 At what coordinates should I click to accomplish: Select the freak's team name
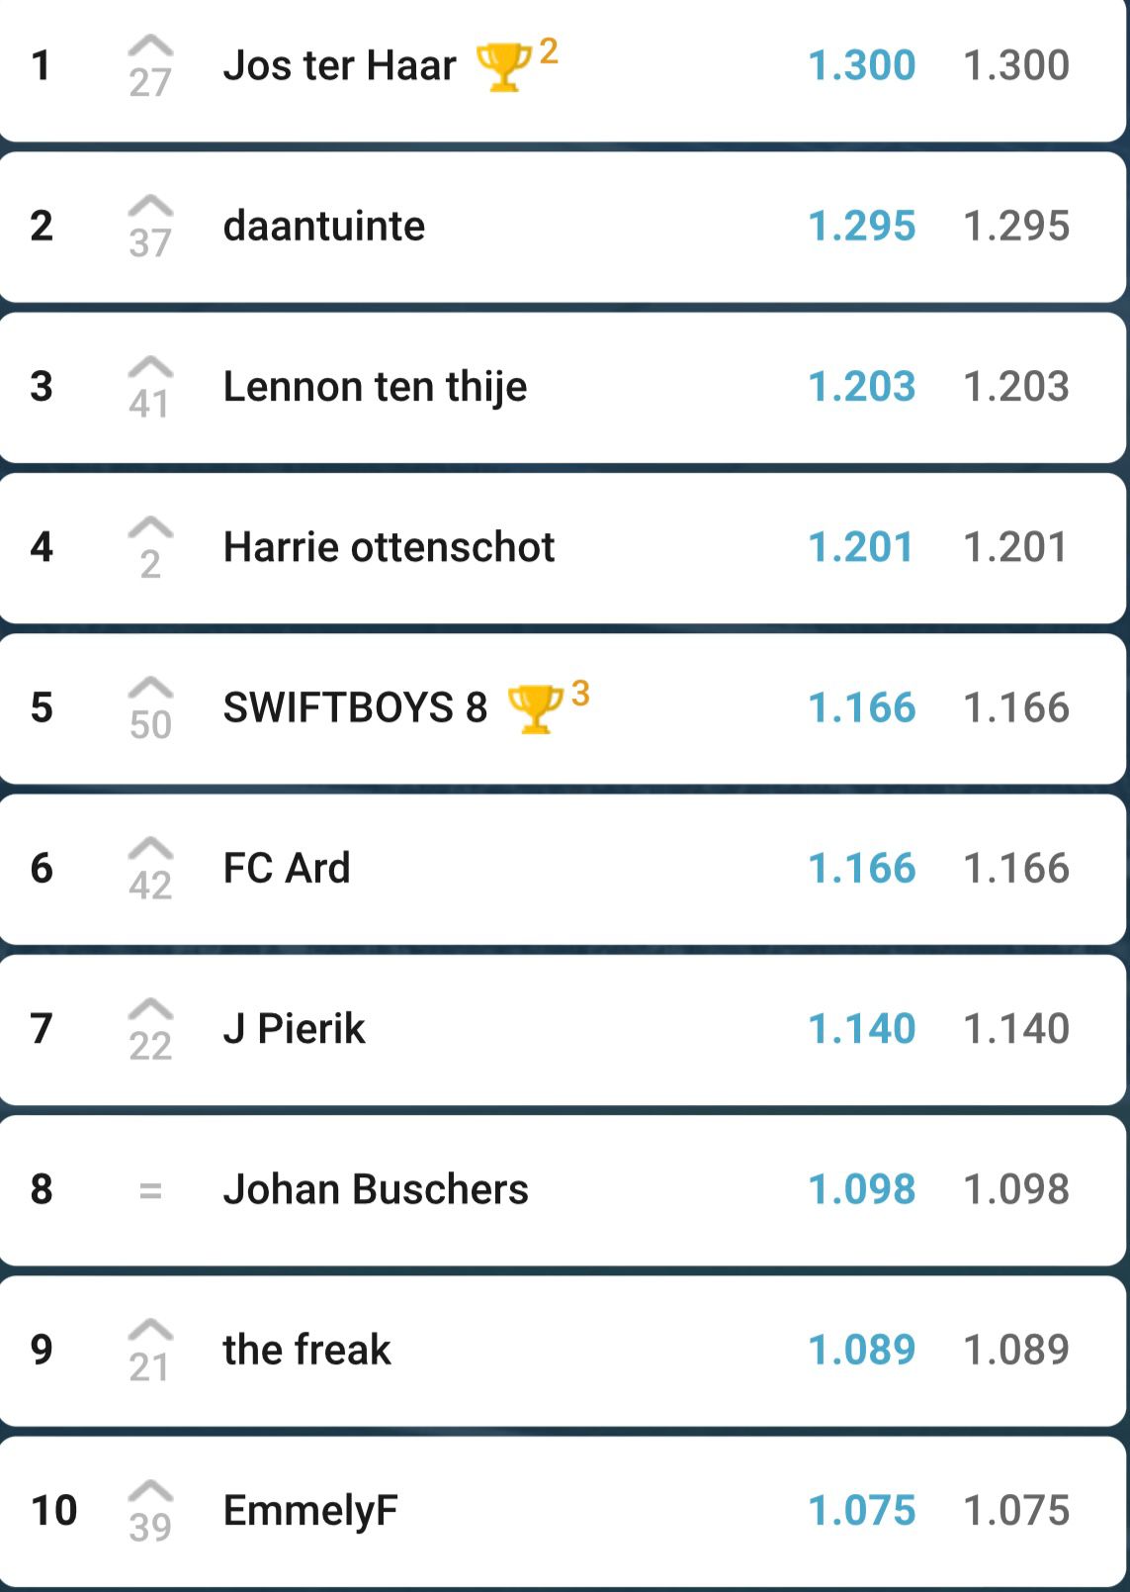point(306,1351)
